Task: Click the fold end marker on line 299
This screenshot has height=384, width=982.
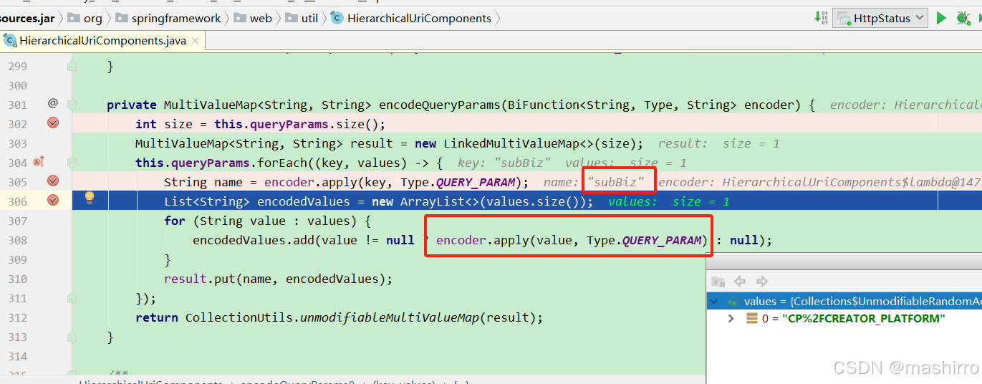Action: pyautogui.click(x=72, y=66)
